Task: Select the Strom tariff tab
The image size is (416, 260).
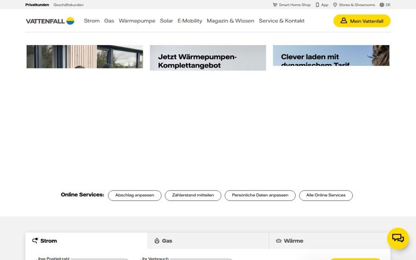Action: point(86,241)
